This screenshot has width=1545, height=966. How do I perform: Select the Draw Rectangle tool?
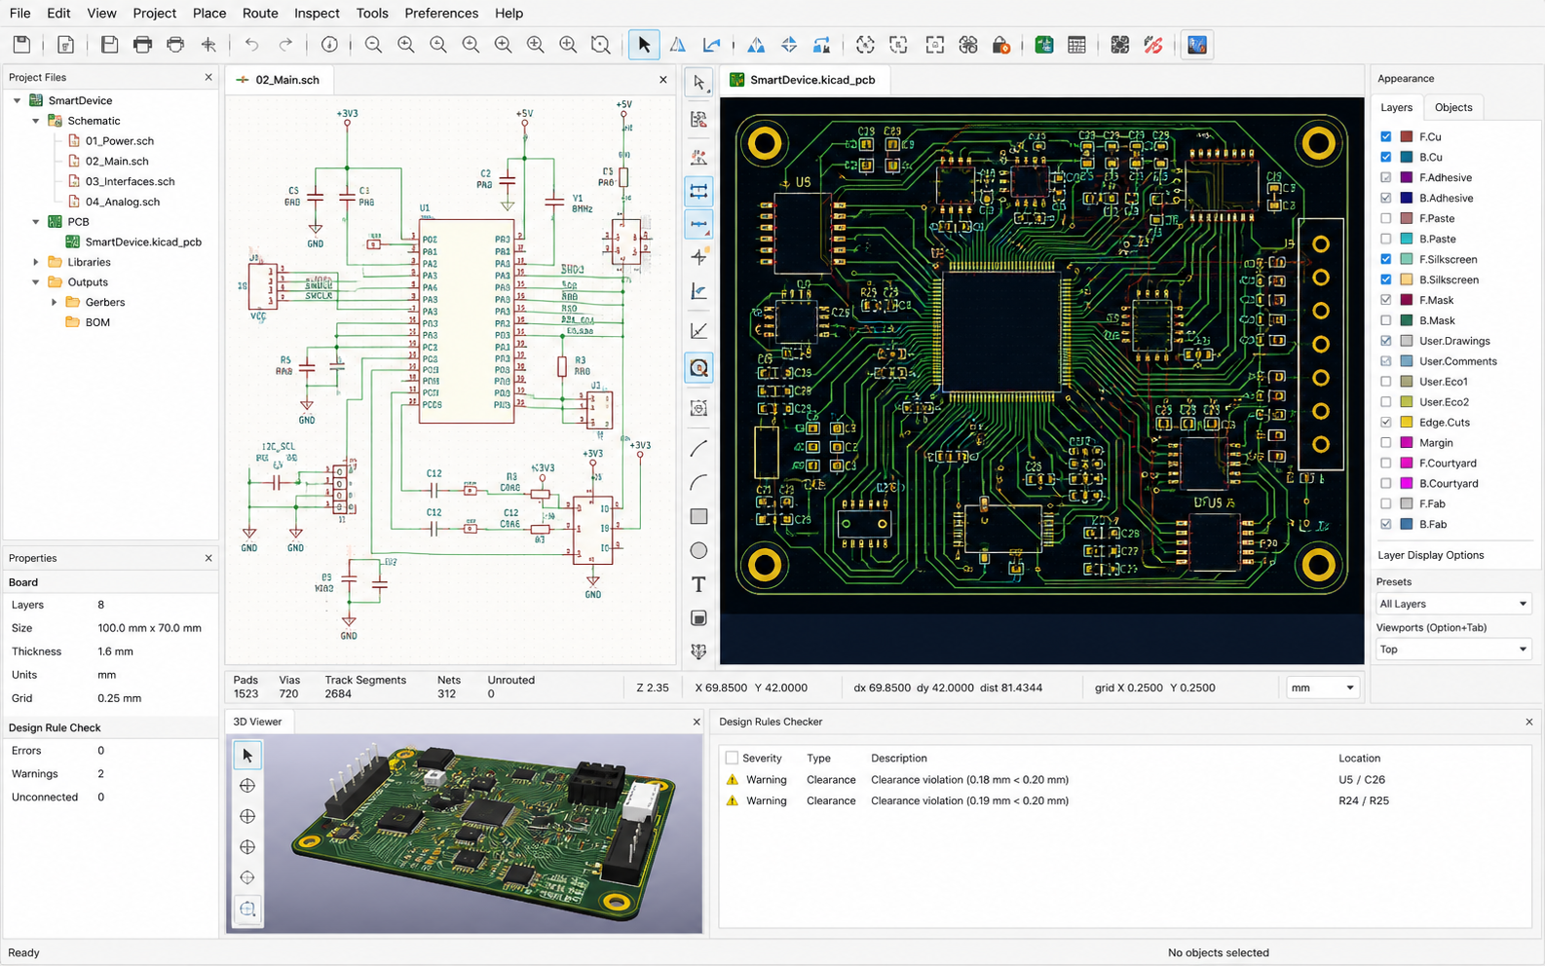[x=698, y=516]
